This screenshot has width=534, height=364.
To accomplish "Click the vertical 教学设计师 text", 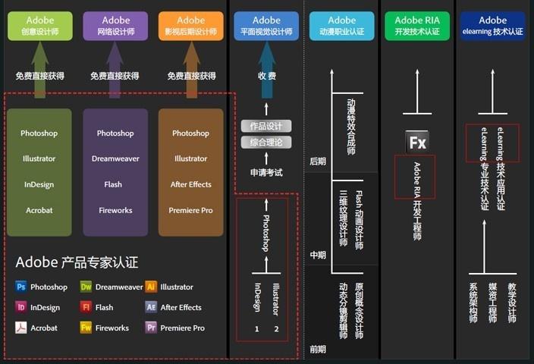I will click(x=512, y=303).
